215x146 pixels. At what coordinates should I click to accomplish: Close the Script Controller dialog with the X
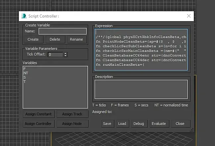point(189,16)
